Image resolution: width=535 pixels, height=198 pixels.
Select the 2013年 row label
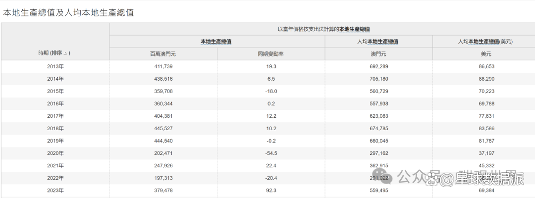[x=55, y=66]
